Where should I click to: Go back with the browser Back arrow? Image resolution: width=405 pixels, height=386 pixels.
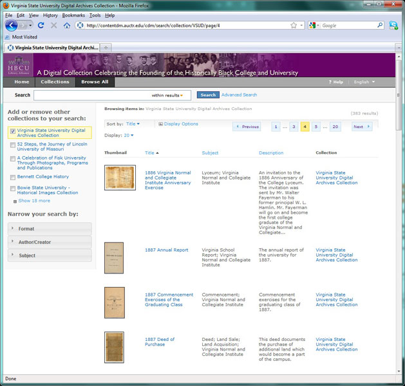pyautogui.click(x=12, y=25)
